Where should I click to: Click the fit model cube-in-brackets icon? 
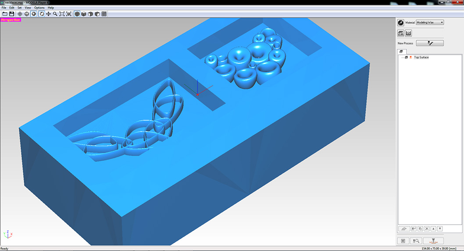(69, 14)
